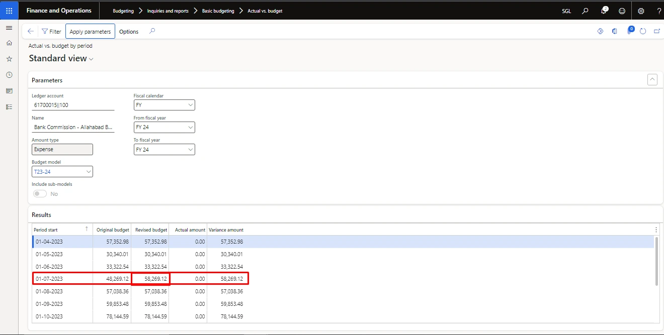
Task: Click the Open in Office icon
Action: [615, 31]
